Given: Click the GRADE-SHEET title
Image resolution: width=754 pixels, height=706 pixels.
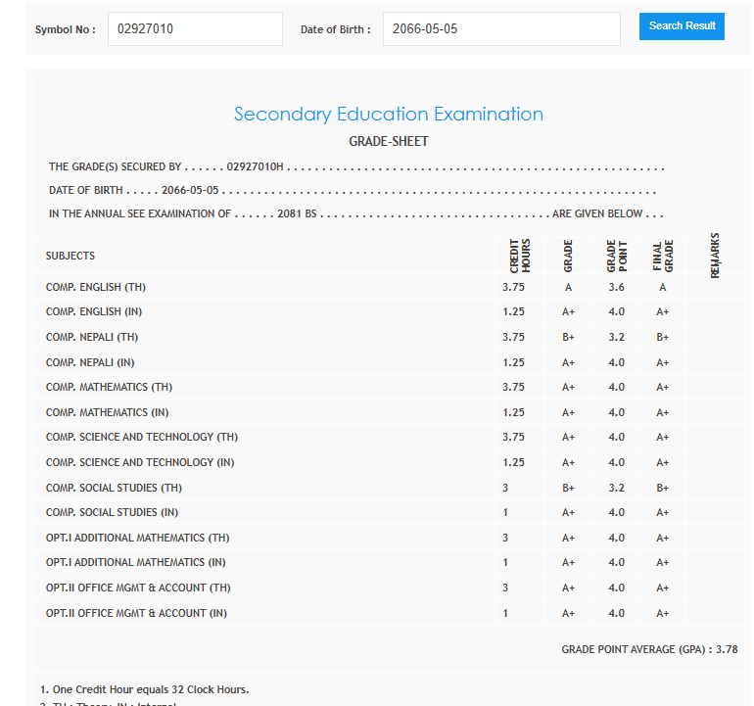Looking at the screenshot, I should [x=388, y=142].
